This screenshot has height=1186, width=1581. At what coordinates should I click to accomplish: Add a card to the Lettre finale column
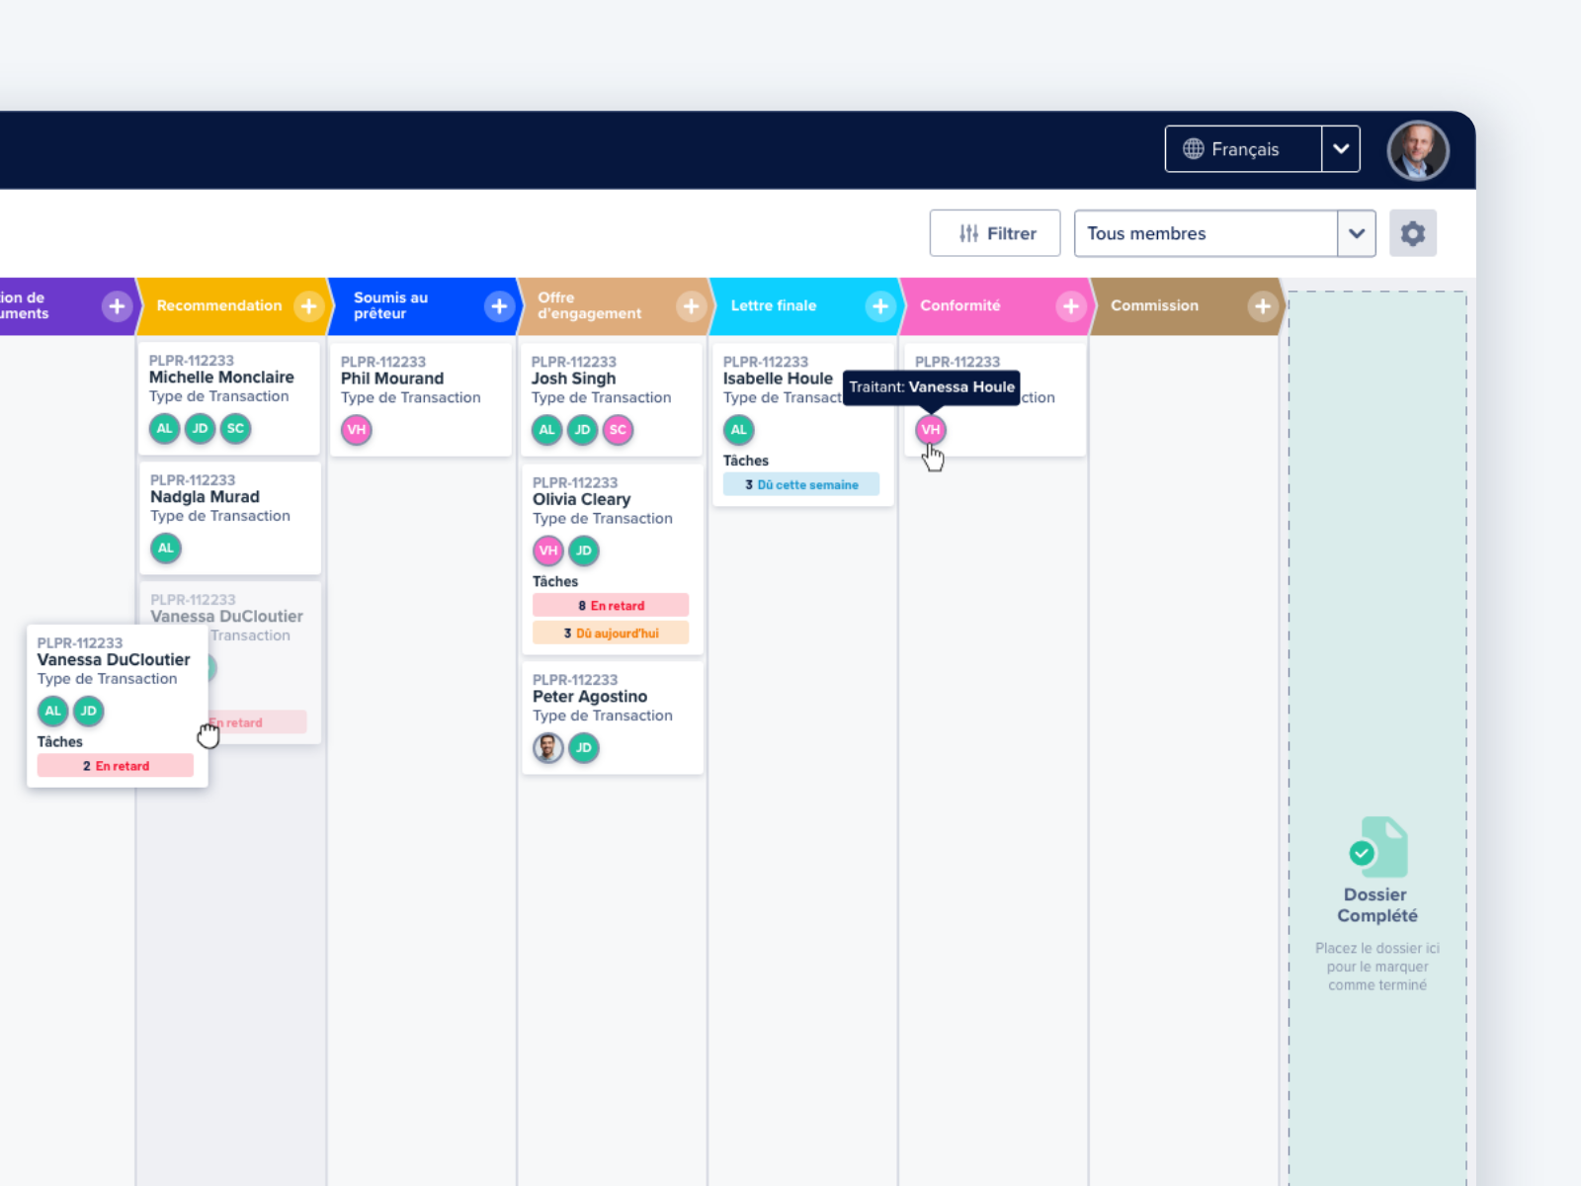click(880, 305)
